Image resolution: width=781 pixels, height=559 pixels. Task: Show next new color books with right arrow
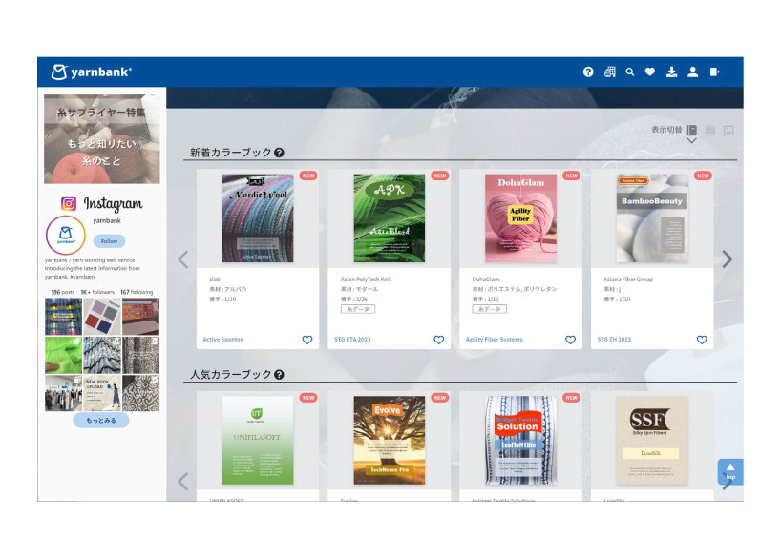727,259
